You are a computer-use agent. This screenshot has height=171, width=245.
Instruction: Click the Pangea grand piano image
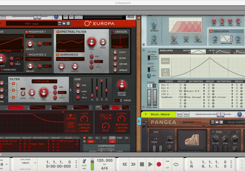tap(192, 140)
